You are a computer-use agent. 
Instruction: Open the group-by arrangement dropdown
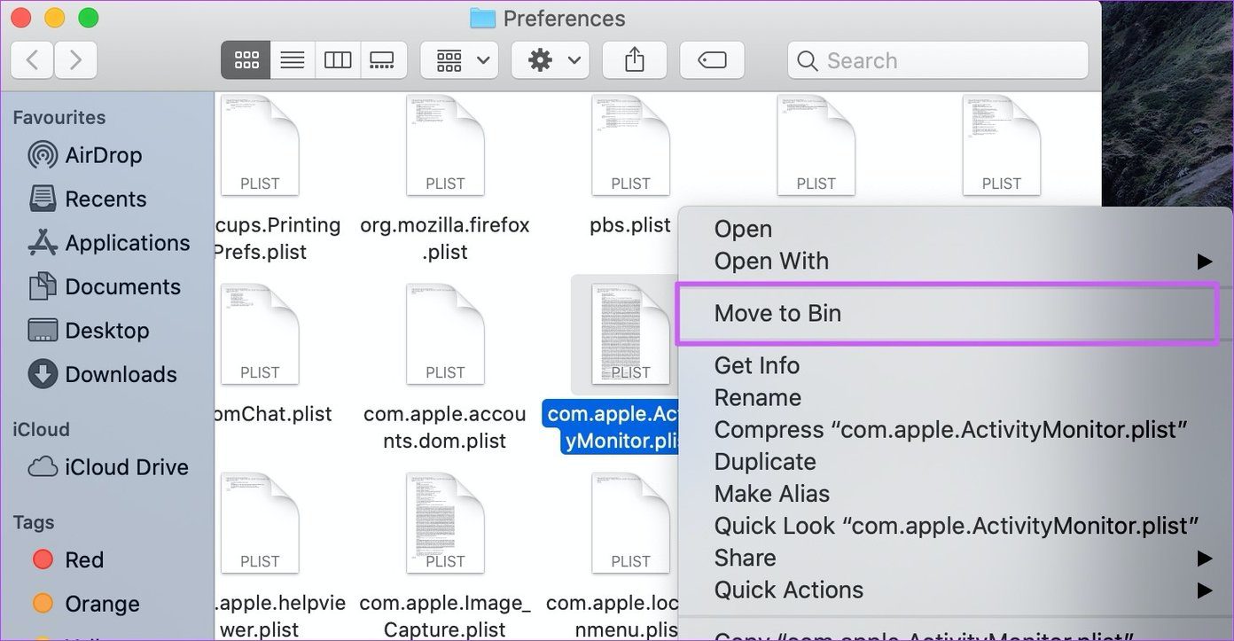pos(459,60)
